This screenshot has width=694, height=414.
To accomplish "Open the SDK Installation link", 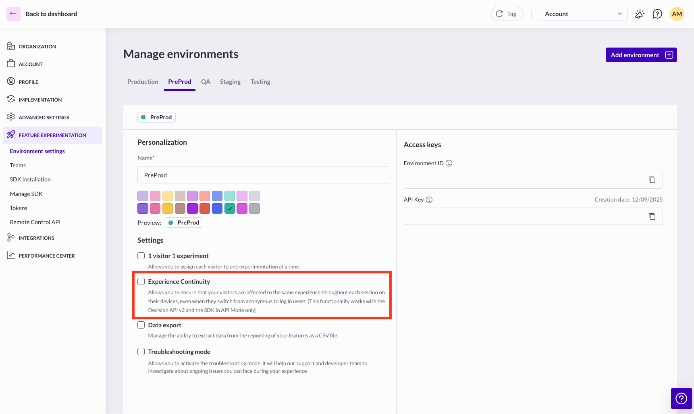I will 30,179.
